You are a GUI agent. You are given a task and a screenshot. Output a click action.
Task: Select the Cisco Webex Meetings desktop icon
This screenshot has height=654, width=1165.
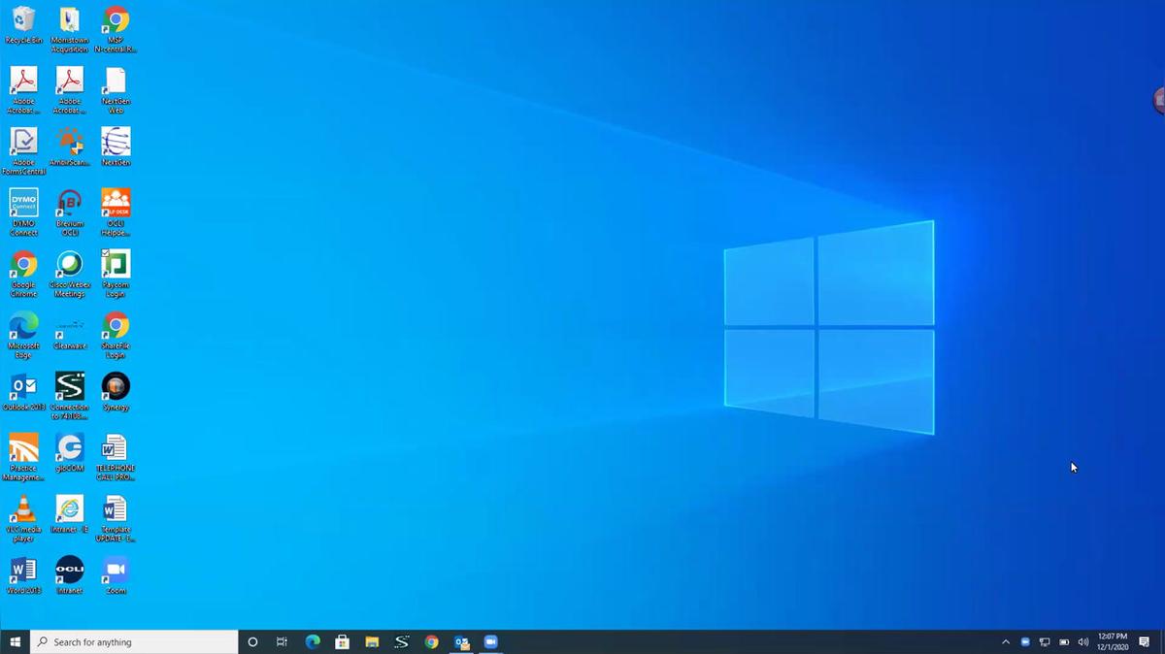(69, 265)
